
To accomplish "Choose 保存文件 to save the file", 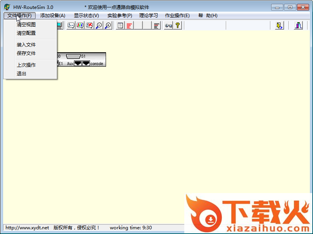I will click(26, 53).
